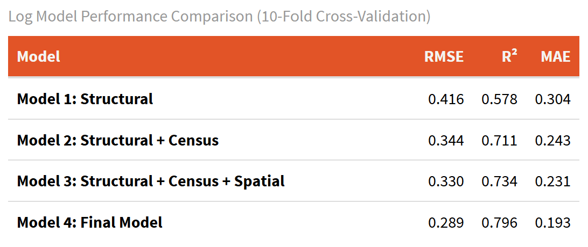
Task: Click RMSE value 0.289 for Final Model
Action: tap(446, 223)
